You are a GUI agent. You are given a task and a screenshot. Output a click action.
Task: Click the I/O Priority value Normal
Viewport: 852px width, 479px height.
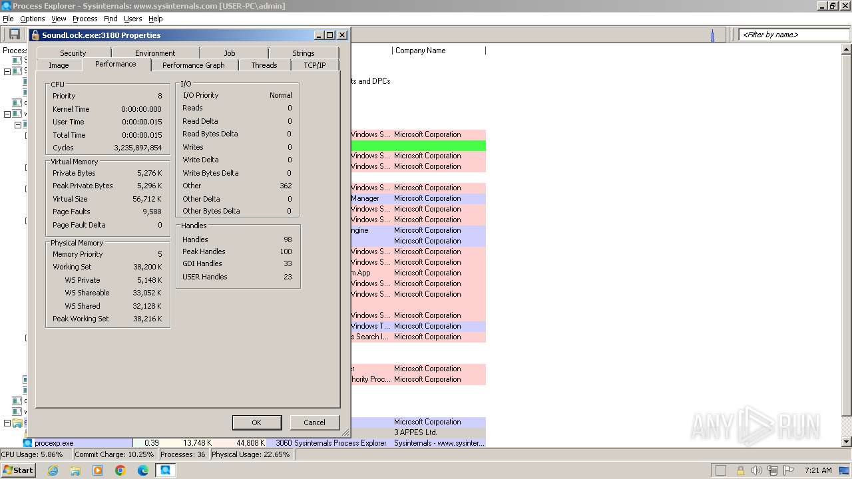point(281,95)
